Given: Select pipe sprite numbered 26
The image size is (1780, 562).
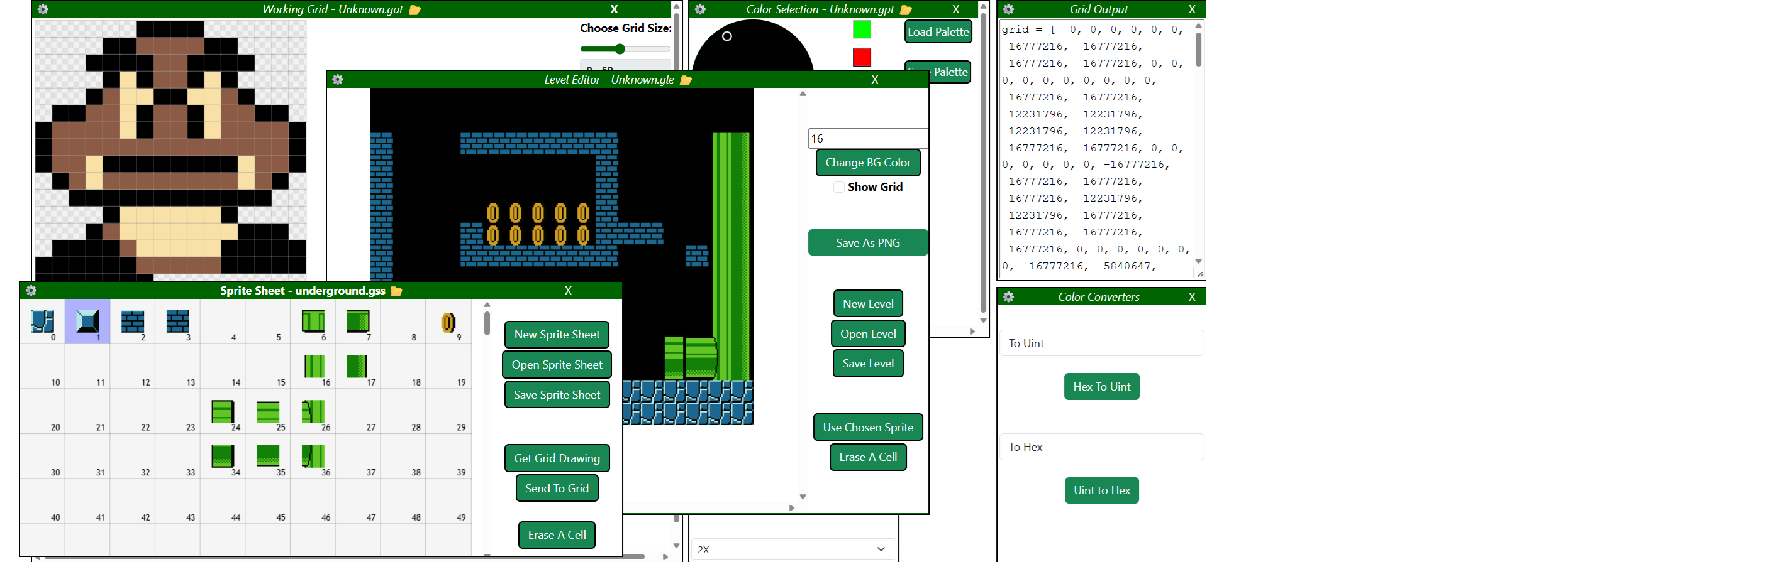Looking at the screenshot, I should 313,412.
